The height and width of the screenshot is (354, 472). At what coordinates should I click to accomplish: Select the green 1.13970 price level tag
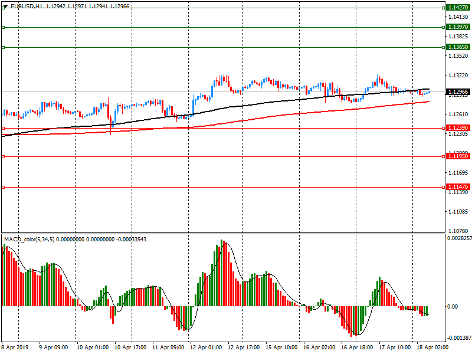click(458, 27)
